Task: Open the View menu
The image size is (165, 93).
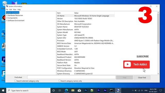Action: pos(15,10)
